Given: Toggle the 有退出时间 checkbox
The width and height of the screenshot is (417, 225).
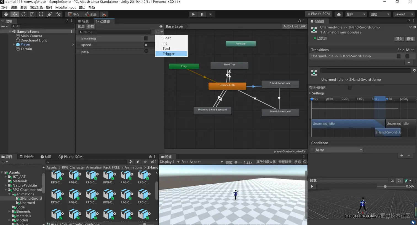Looking at the screenshot, I should tap(350, 88).
